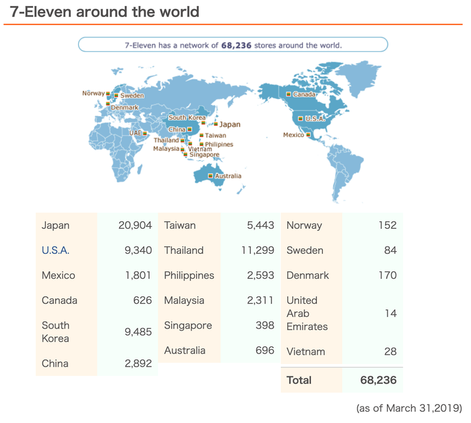Select the Denmark table cell
471x423 pixels.
311,275
